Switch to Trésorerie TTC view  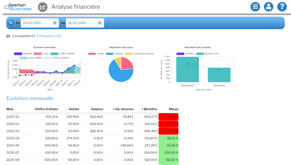50,36
